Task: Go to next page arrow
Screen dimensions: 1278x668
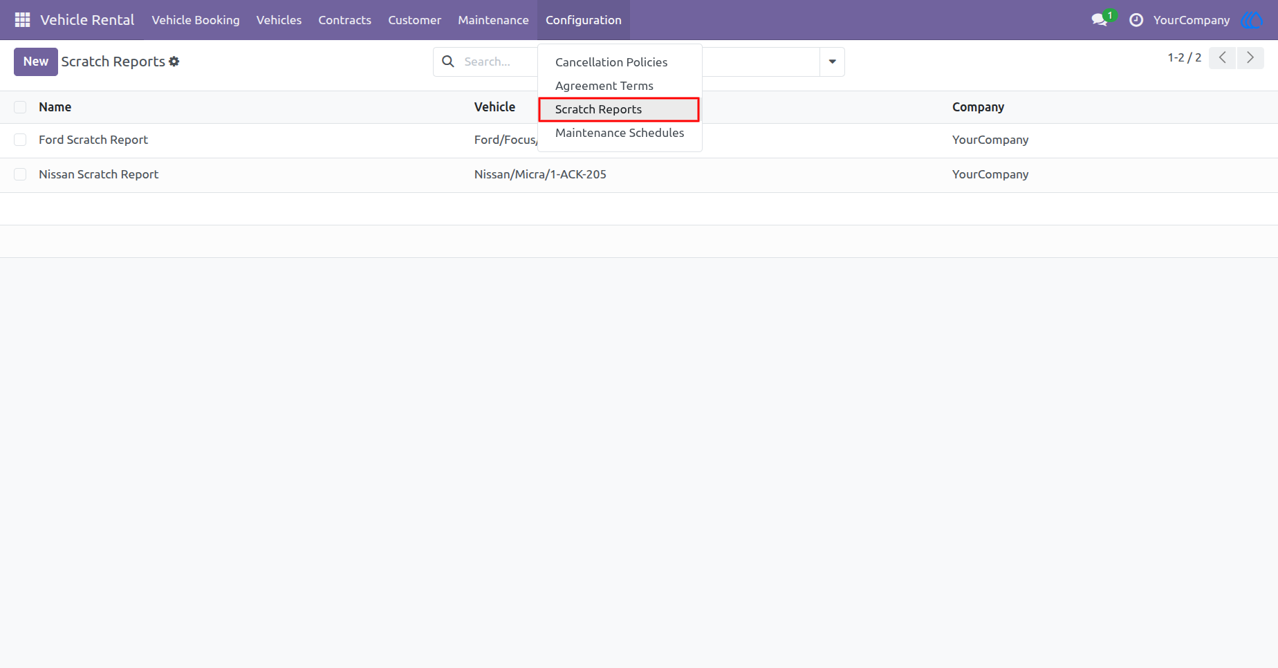Action: (1250, 58)
